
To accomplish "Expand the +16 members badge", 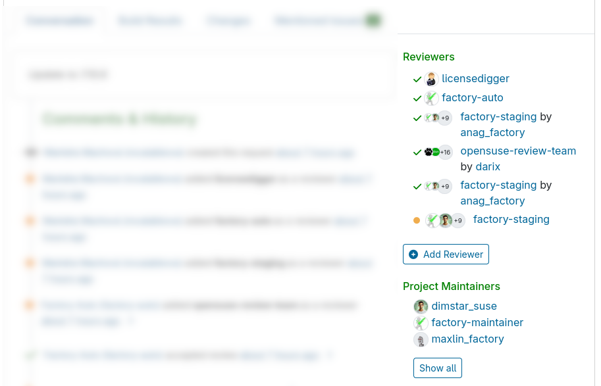I will [446, 153].
